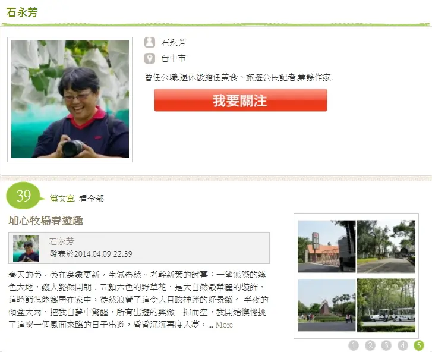
Task: Click the 石永芳 page heading at top
Action: coord(22,12)
